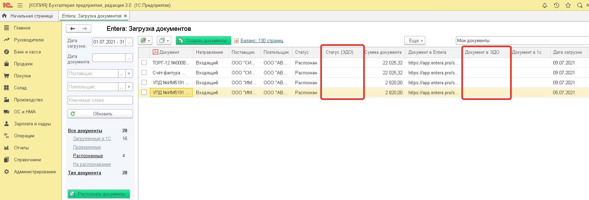Expand the Еще dropdown menu
Viewport: 589px width, 200px height.
tap(415, 40)
